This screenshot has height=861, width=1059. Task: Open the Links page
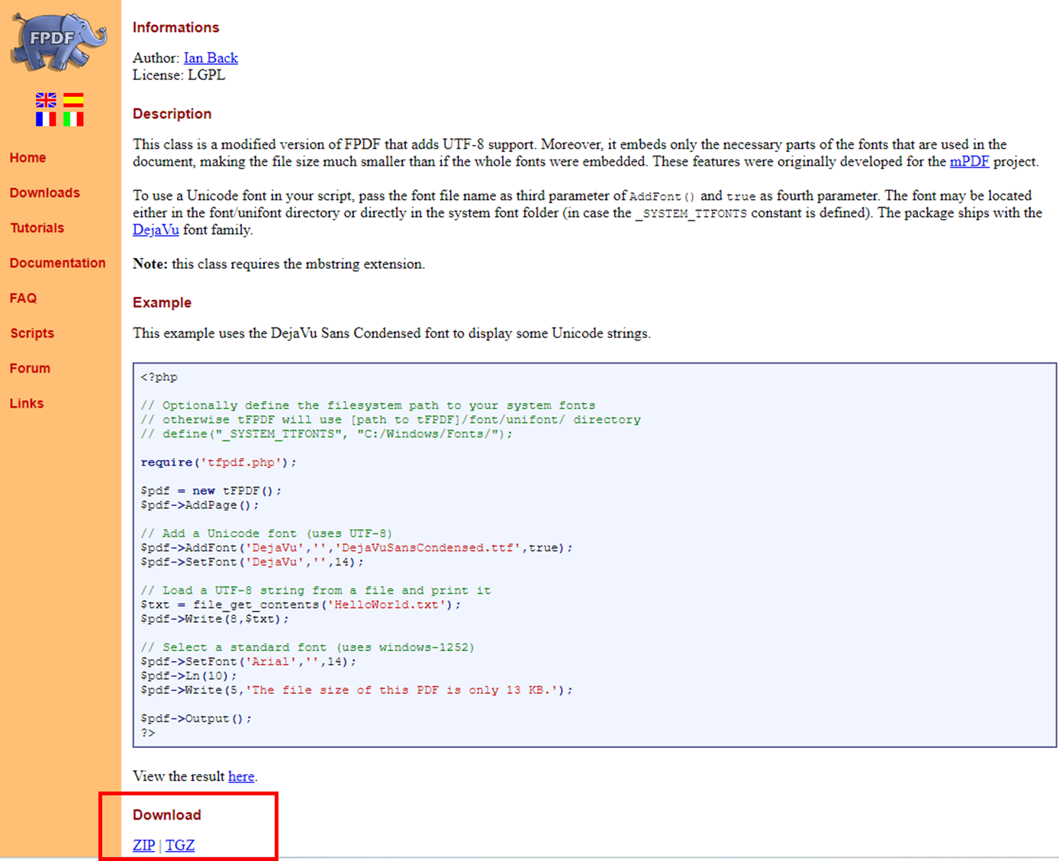pos(27,403)
